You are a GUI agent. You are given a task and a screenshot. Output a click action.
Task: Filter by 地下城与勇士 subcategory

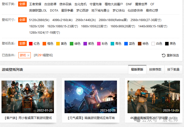[101, 11]
